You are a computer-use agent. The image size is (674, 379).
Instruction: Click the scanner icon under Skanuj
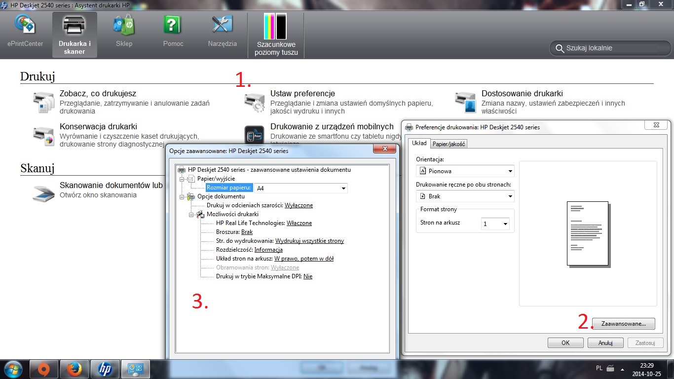[x=44, y=194]
